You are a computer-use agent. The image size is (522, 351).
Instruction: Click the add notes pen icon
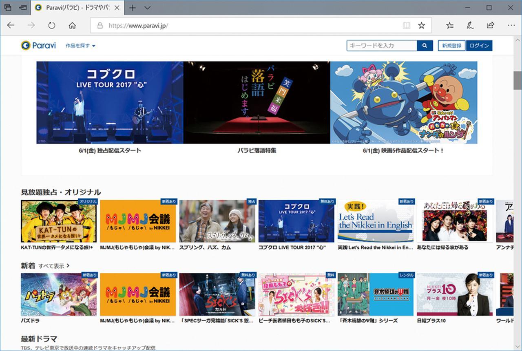click(x=470, y=25)
